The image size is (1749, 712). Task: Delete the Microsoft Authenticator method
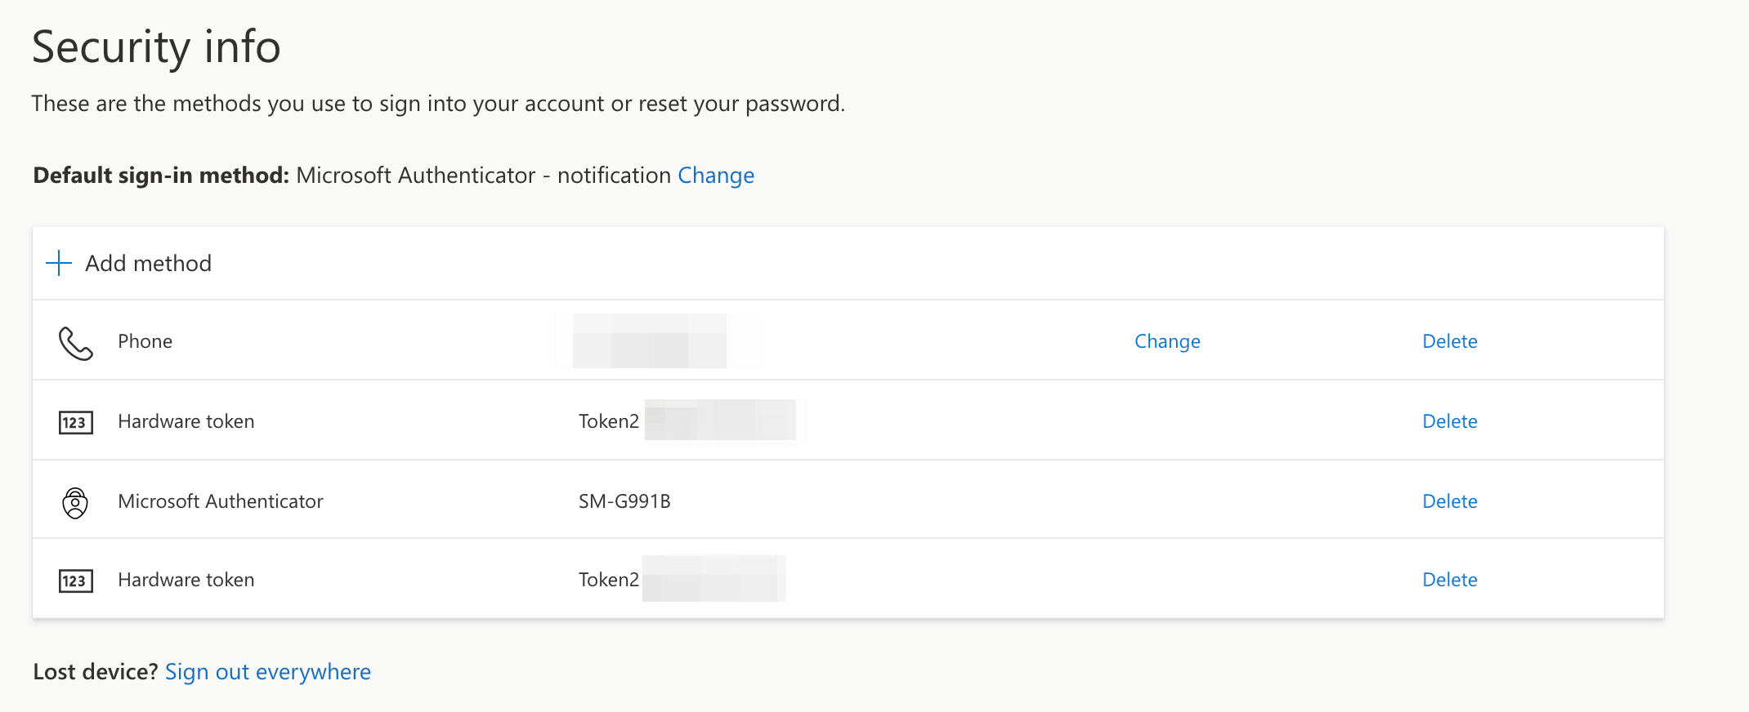(x=1450, y=501)
